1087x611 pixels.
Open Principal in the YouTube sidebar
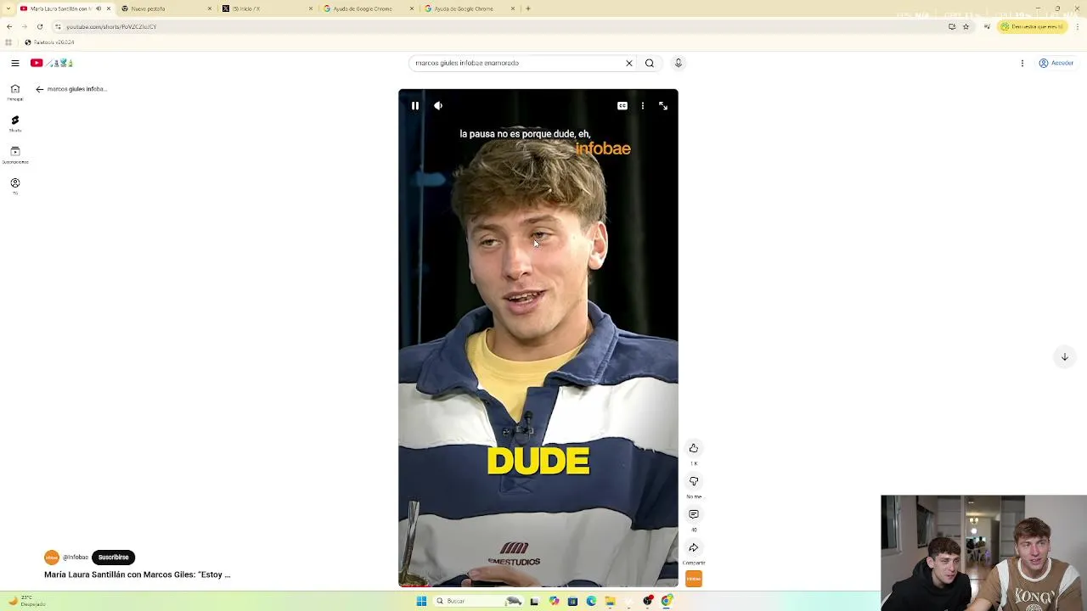15,92
